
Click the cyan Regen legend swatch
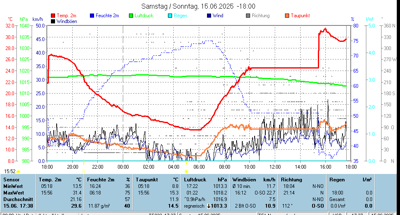click(170, 16)
